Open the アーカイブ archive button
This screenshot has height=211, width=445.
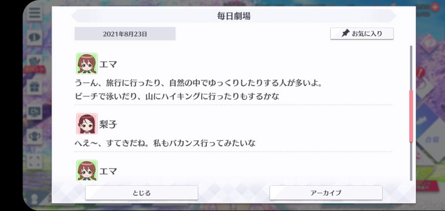coord(326,193)
